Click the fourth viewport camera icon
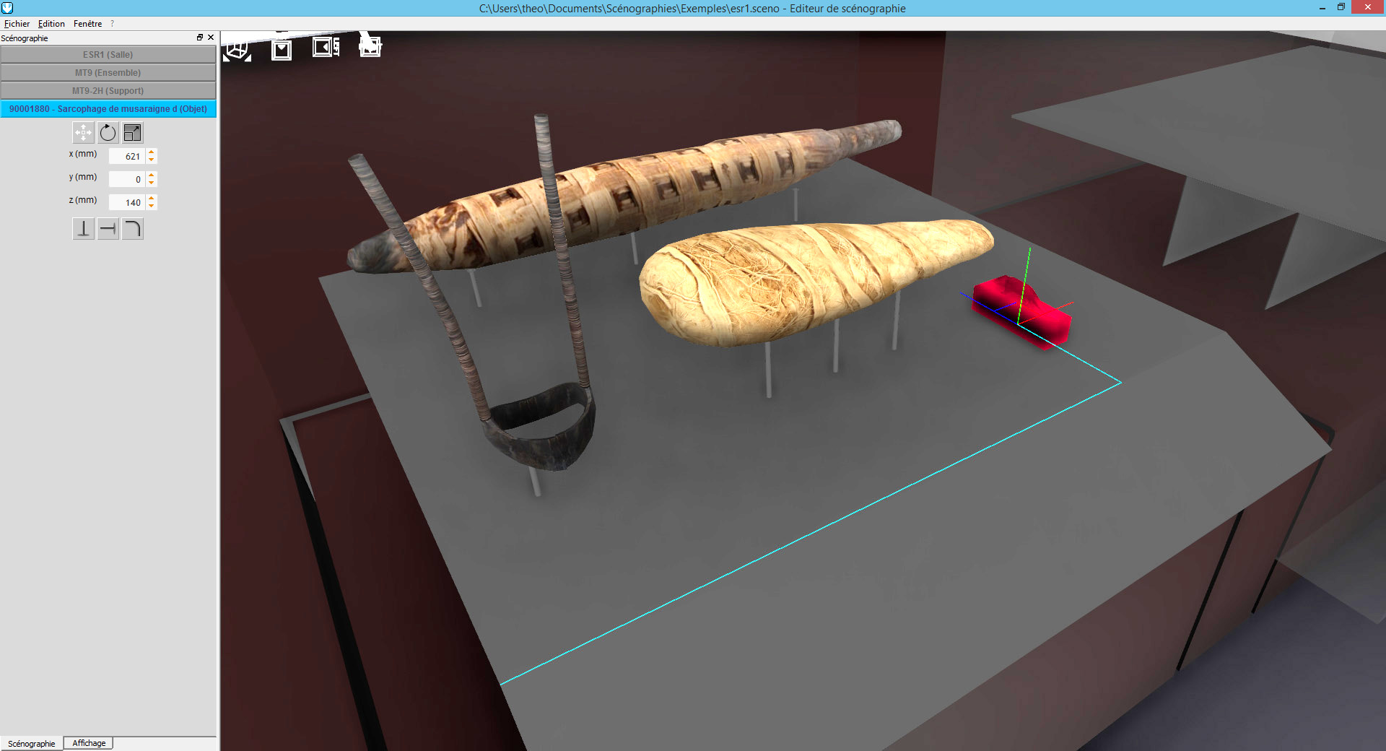The height and width of the screenshot is (751, 1386). [370, 48]
